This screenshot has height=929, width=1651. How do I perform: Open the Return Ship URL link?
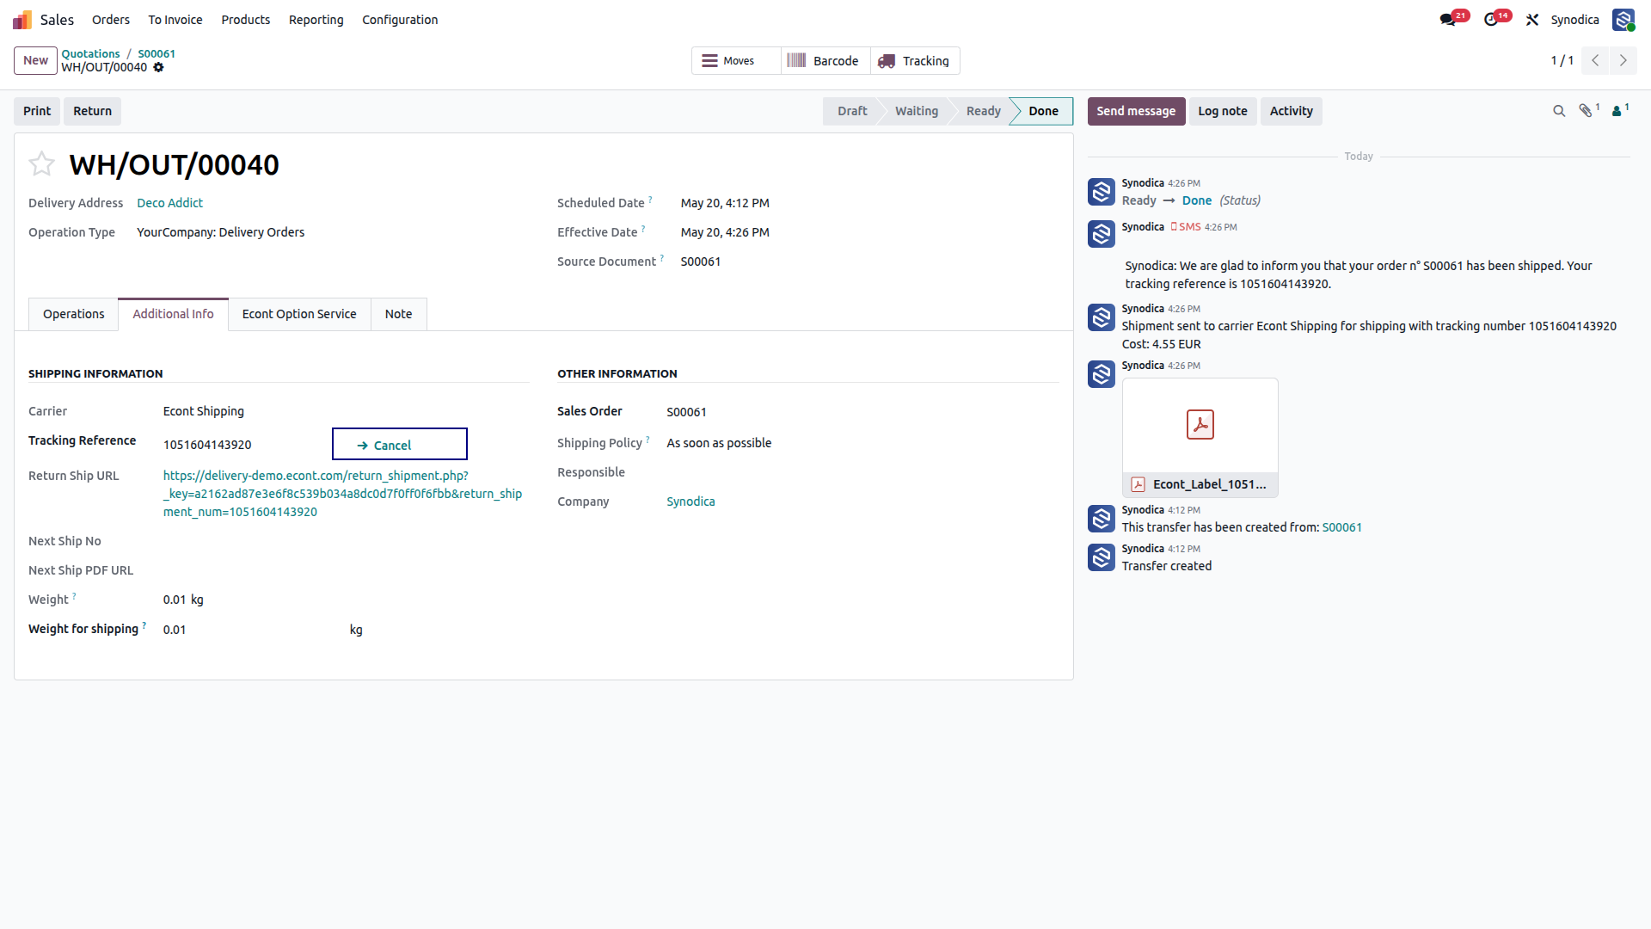[342, 494]
